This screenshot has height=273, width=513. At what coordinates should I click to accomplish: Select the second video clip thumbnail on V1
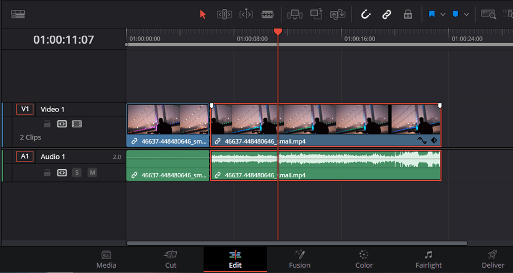326,119
